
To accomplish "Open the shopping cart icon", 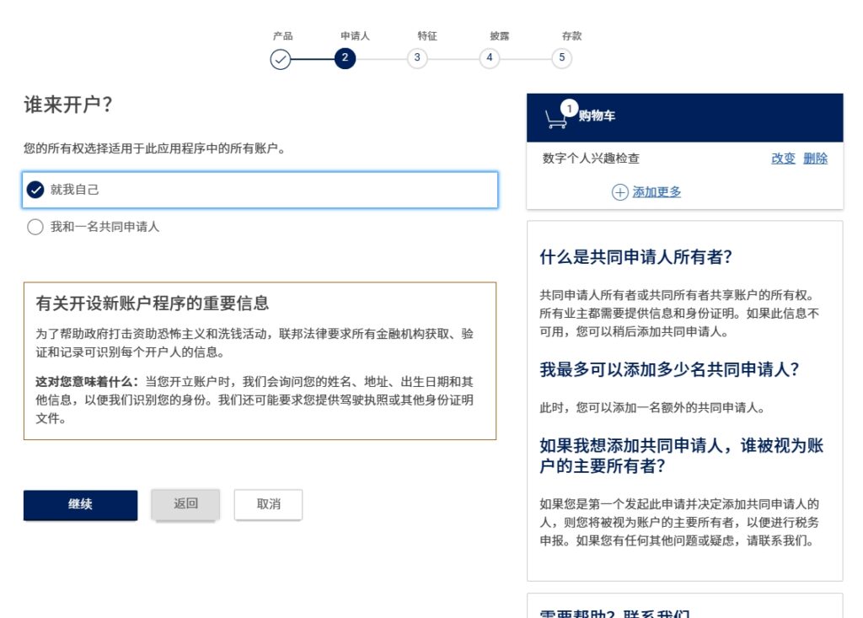I will pos(556,118).
